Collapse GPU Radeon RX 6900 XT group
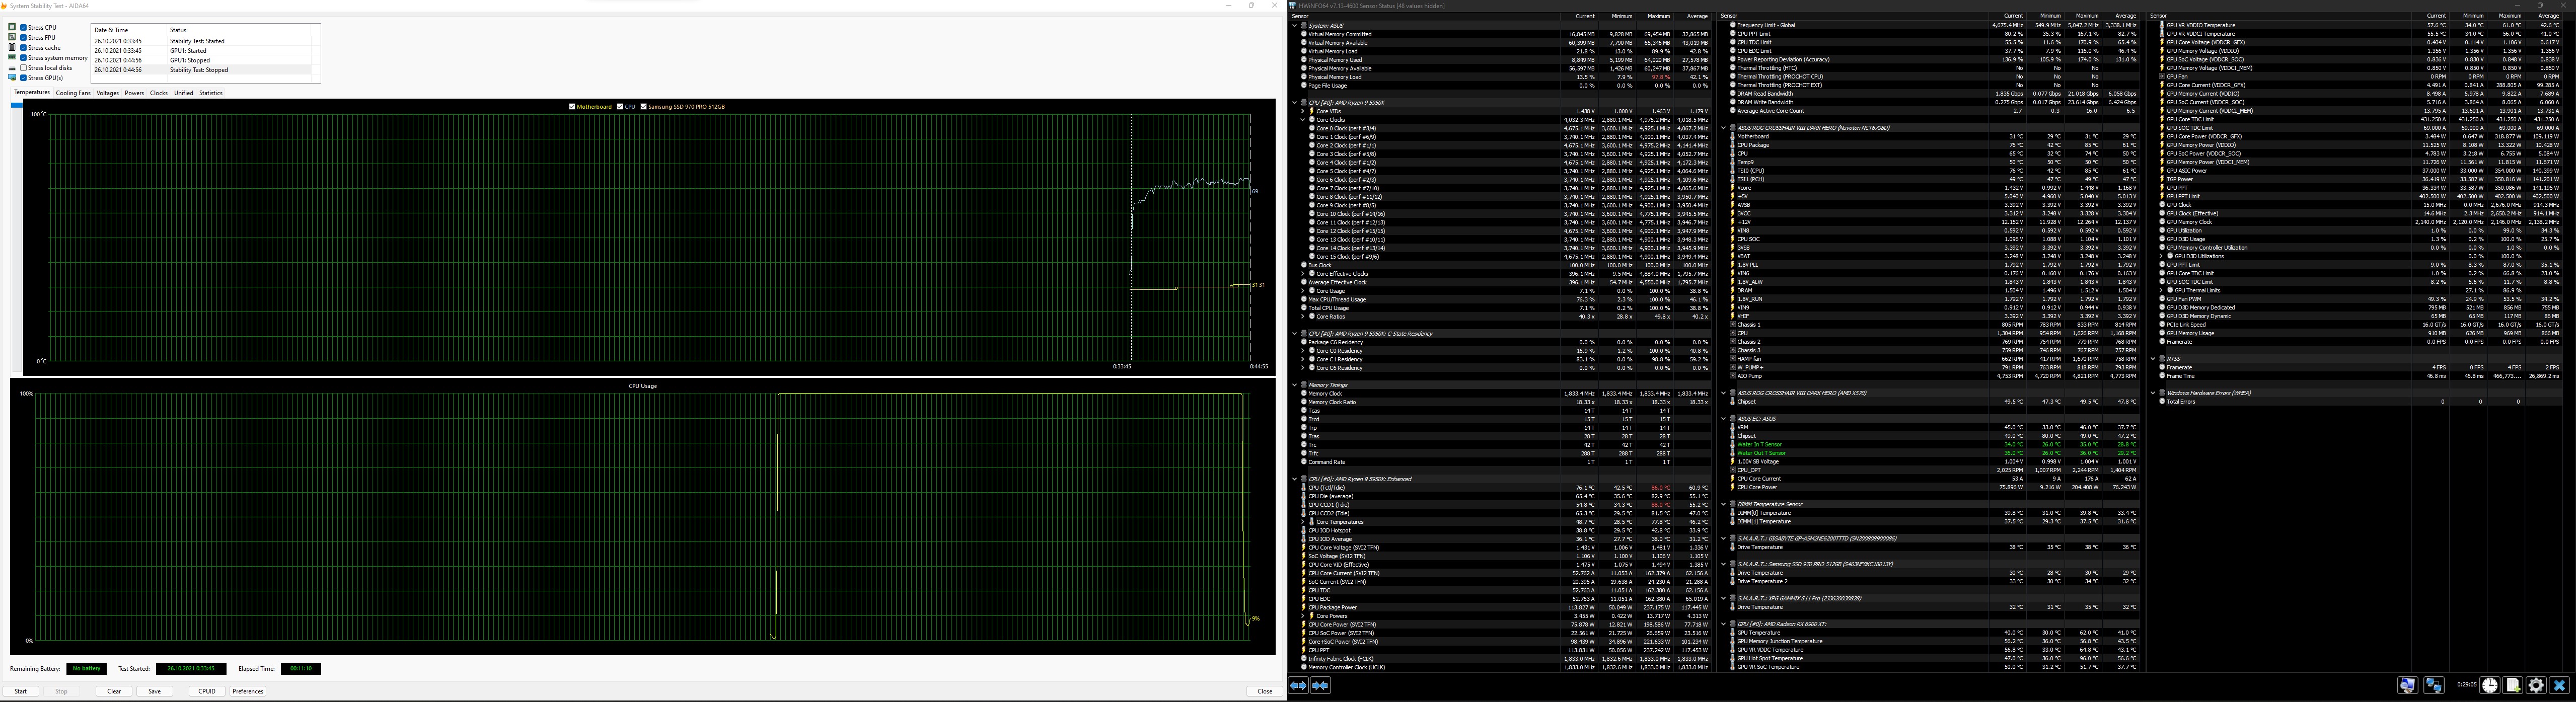The width and height of the screenshot is (2576, 702). click(1723, 624)
